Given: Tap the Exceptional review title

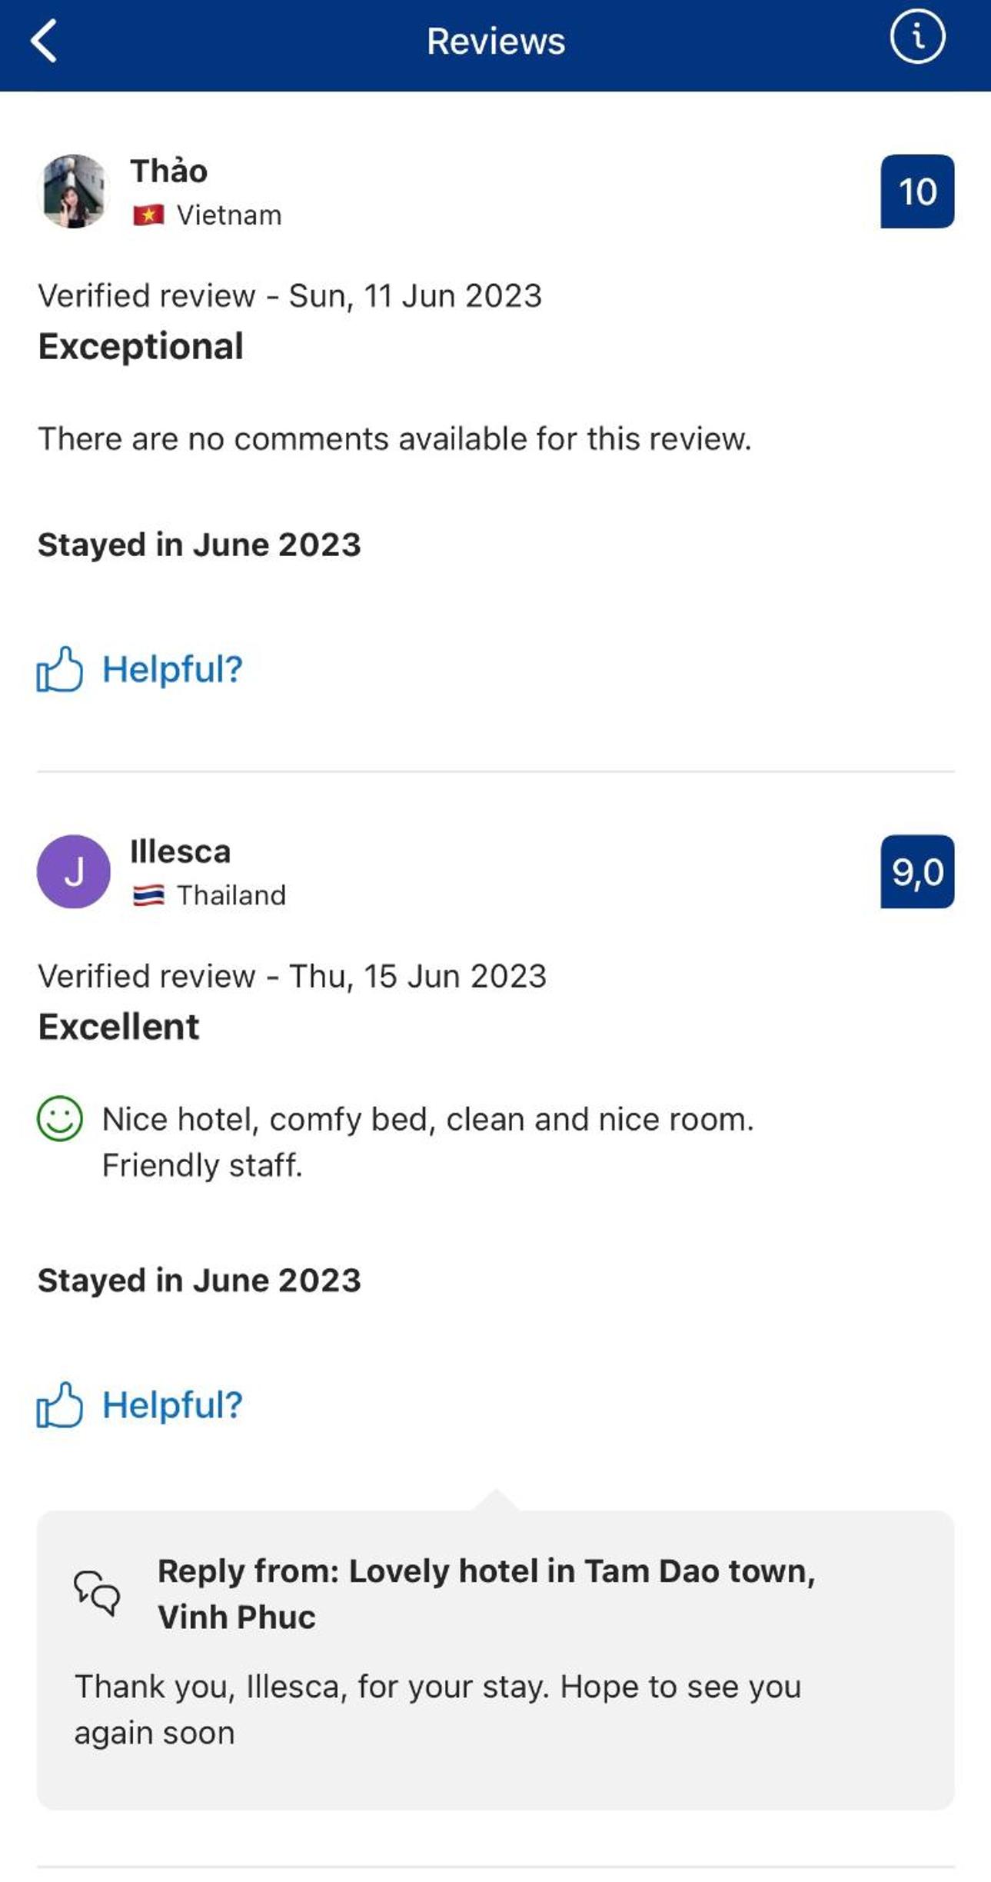Looking at the screenshot, I should [x=141, y=346].
